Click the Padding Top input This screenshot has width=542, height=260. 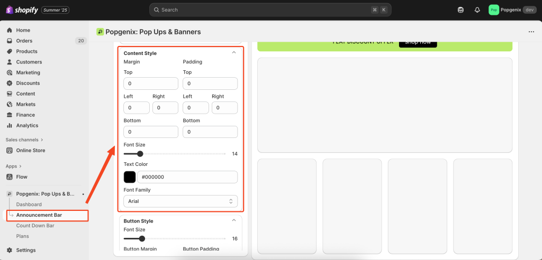pyautogui.click(x=210, y=83)
